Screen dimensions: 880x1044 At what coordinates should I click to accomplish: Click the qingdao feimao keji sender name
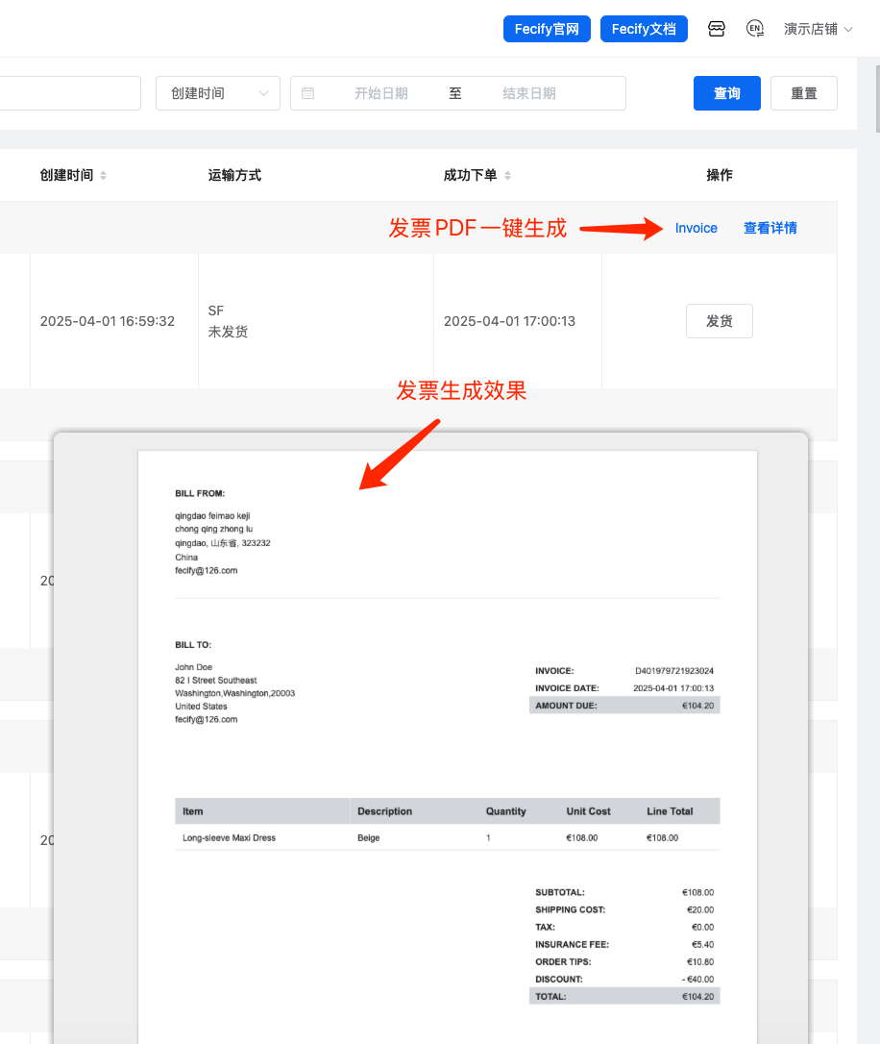(x=212, y=516)
